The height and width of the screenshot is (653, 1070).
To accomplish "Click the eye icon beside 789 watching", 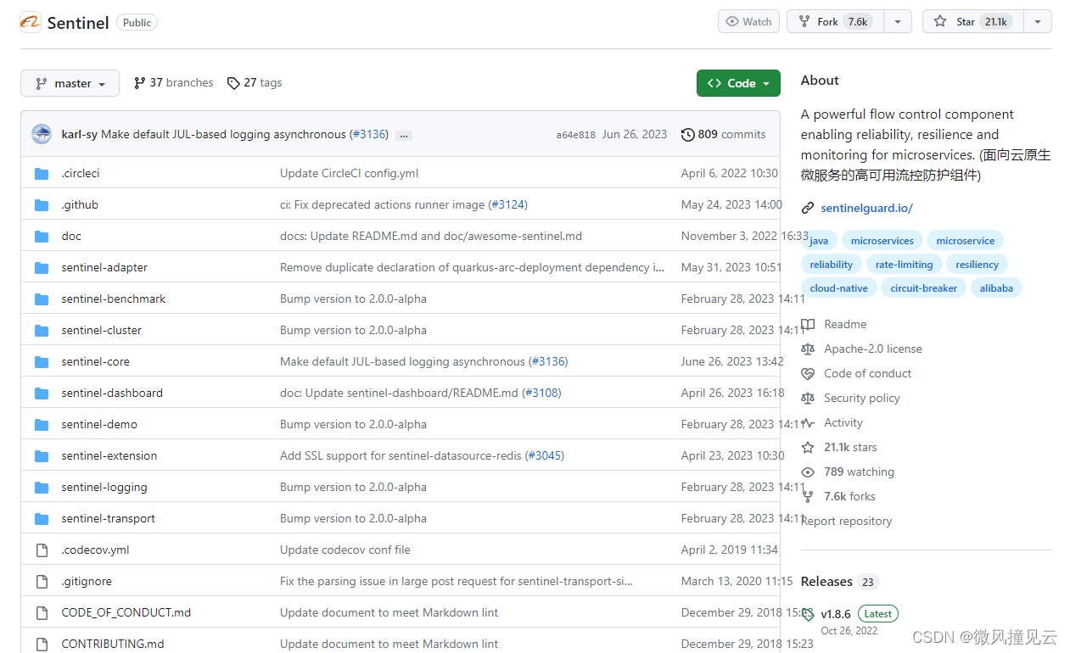I will (x=808, y=472).
